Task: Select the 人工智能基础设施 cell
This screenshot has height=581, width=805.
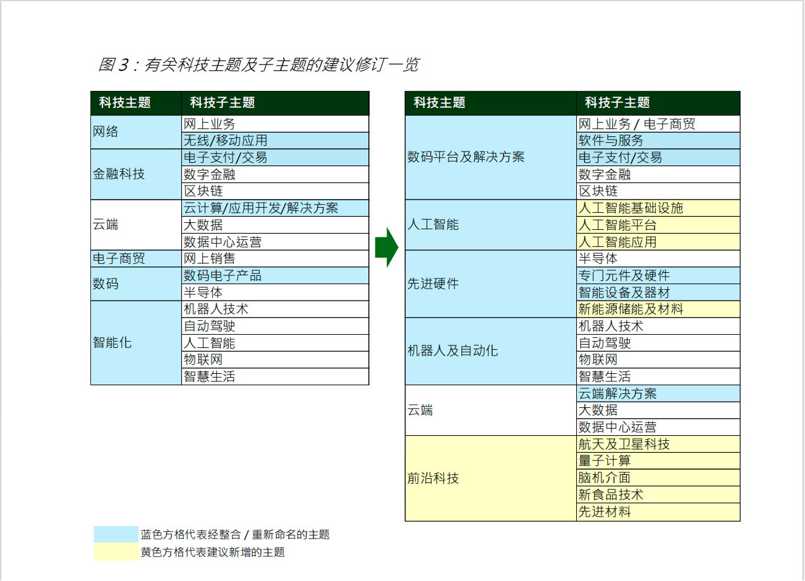Action: (658, 208)
